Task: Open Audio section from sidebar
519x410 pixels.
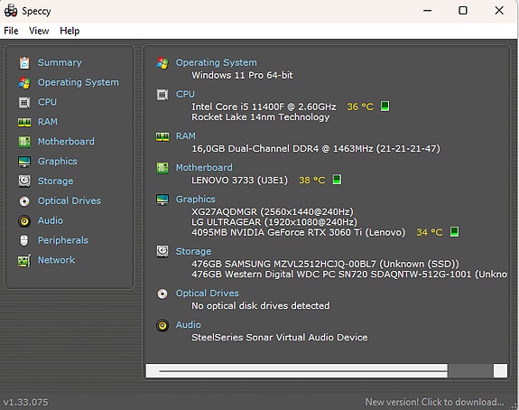Action: click(x=50, y=220)
